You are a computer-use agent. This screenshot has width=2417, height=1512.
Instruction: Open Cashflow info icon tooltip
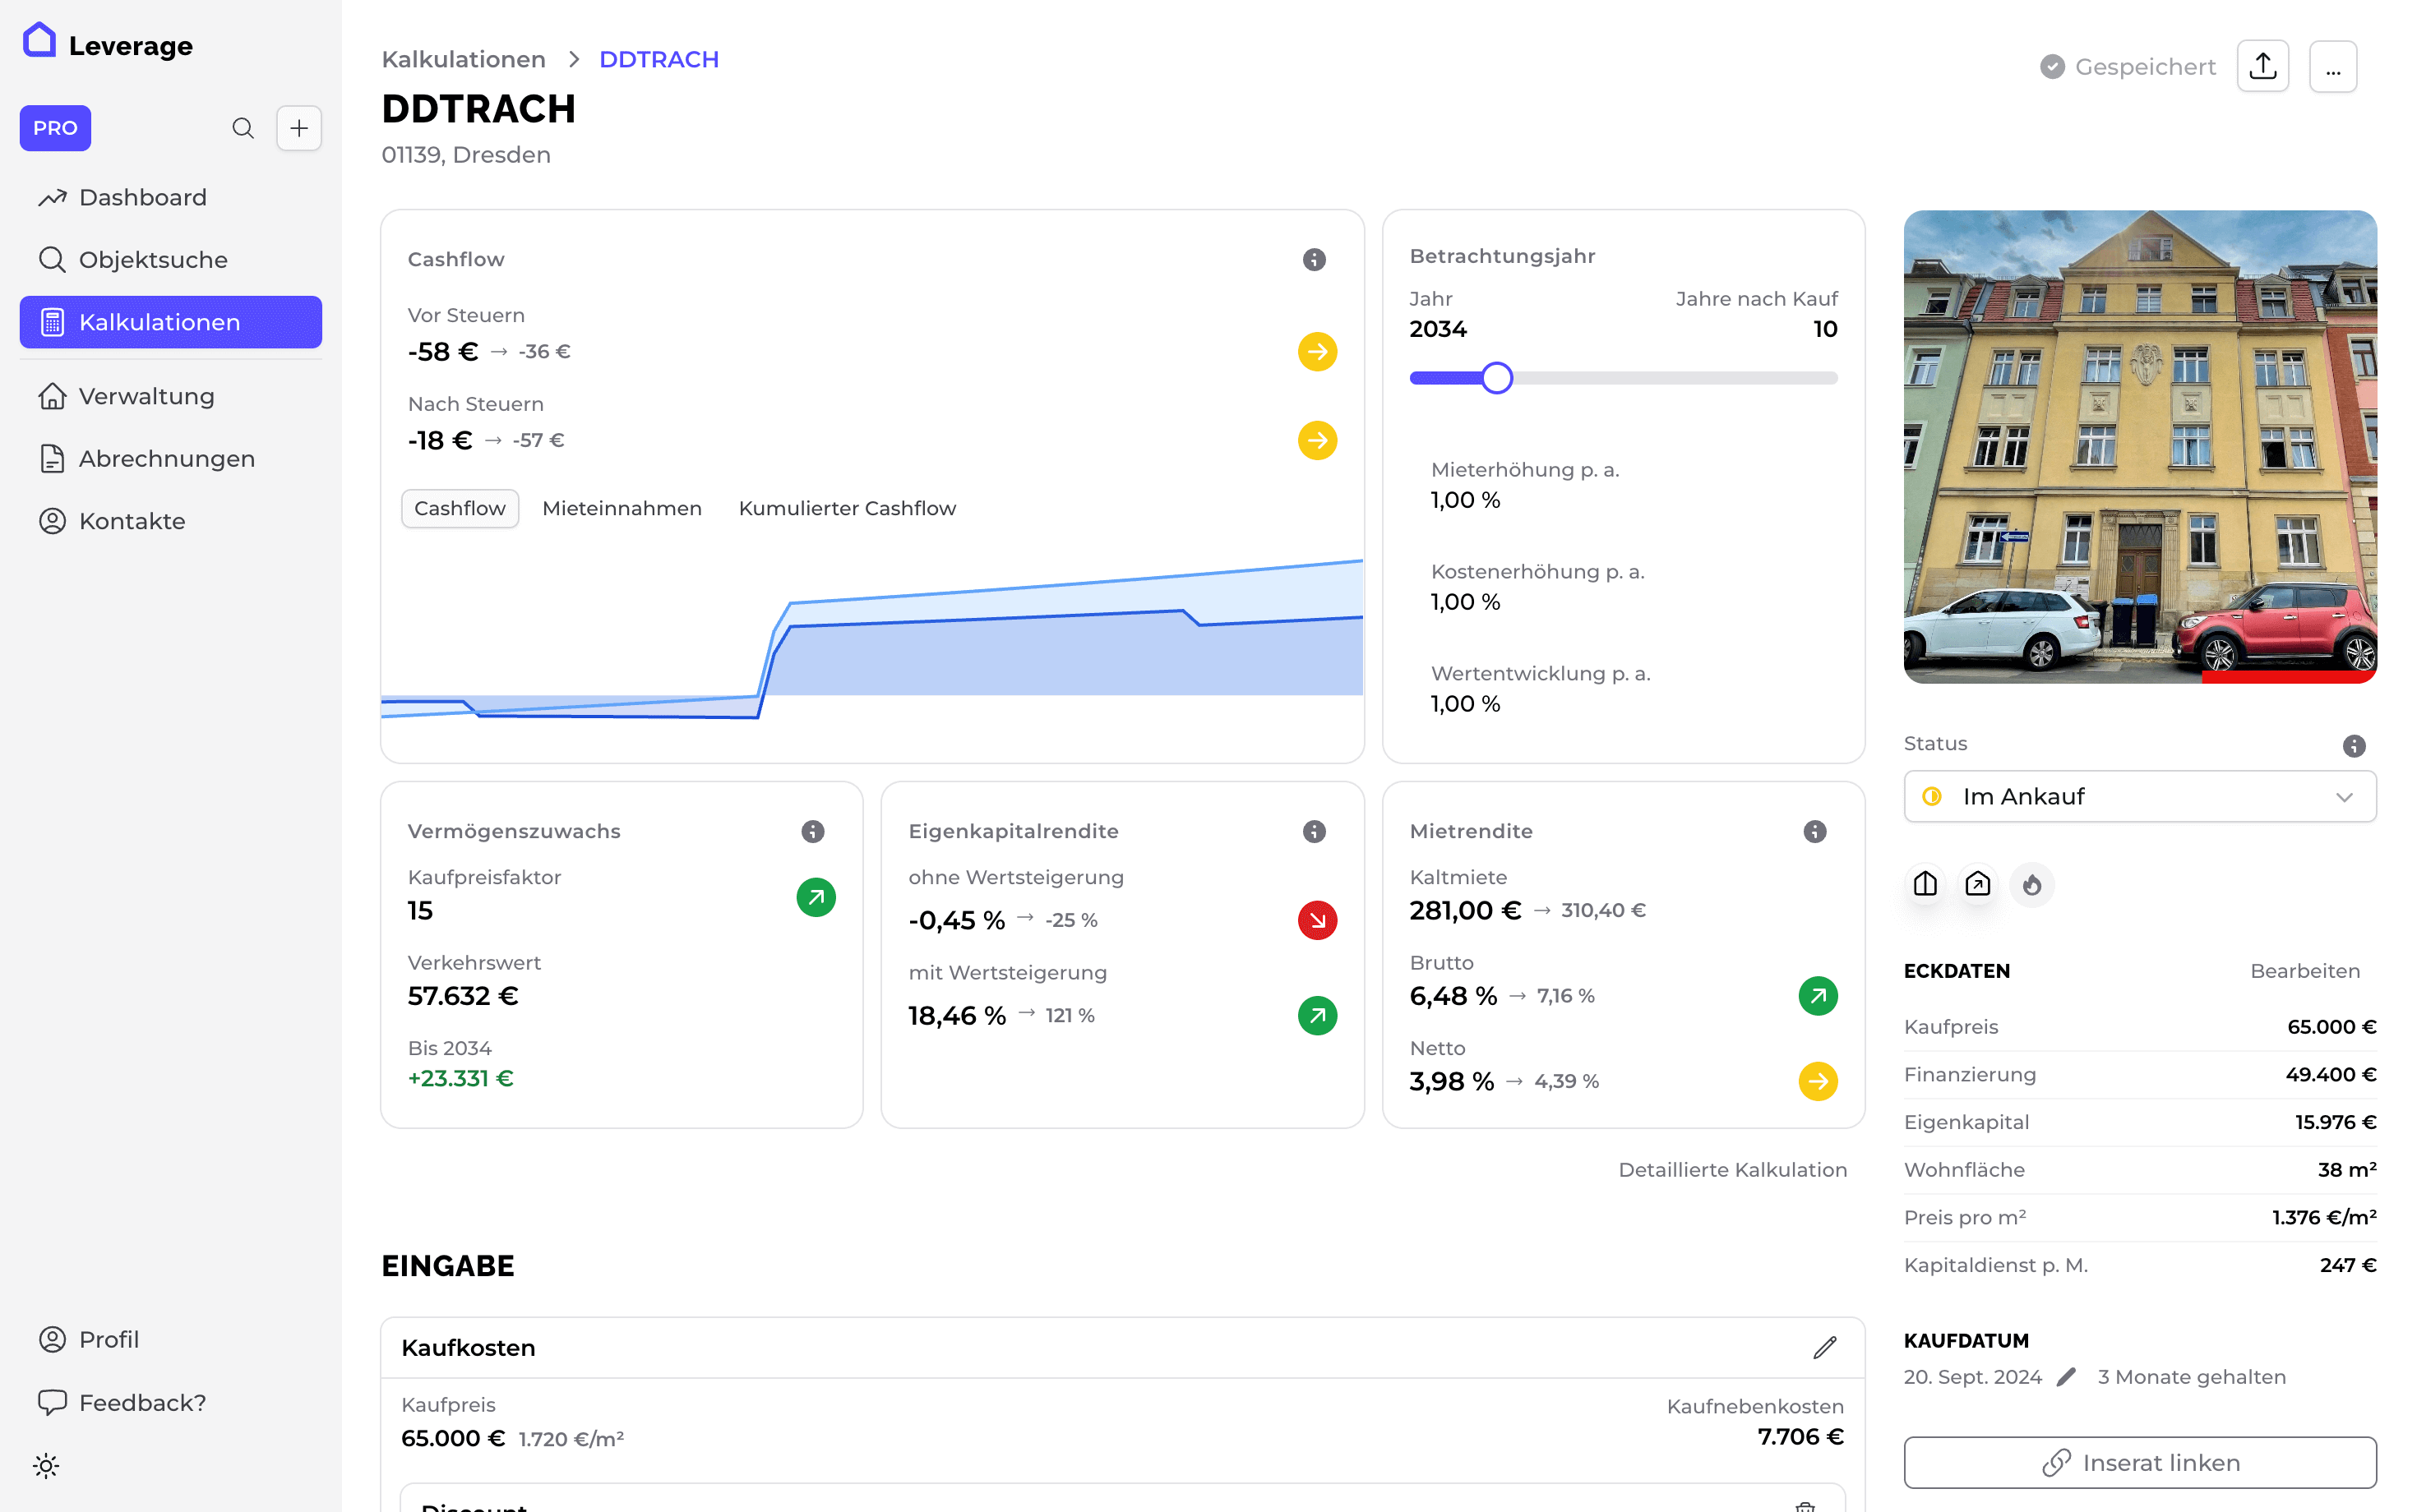1314,260
